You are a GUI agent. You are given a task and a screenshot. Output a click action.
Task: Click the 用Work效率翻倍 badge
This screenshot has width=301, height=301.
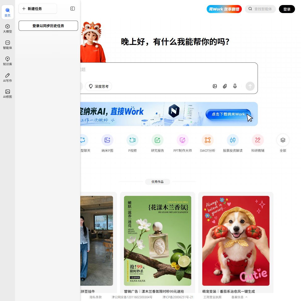pos(224,9)
